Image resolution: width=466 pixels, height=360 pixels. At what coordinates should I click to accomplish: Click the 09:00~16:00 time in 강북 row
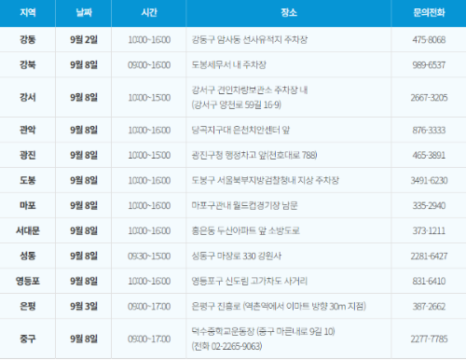point(149,64)
